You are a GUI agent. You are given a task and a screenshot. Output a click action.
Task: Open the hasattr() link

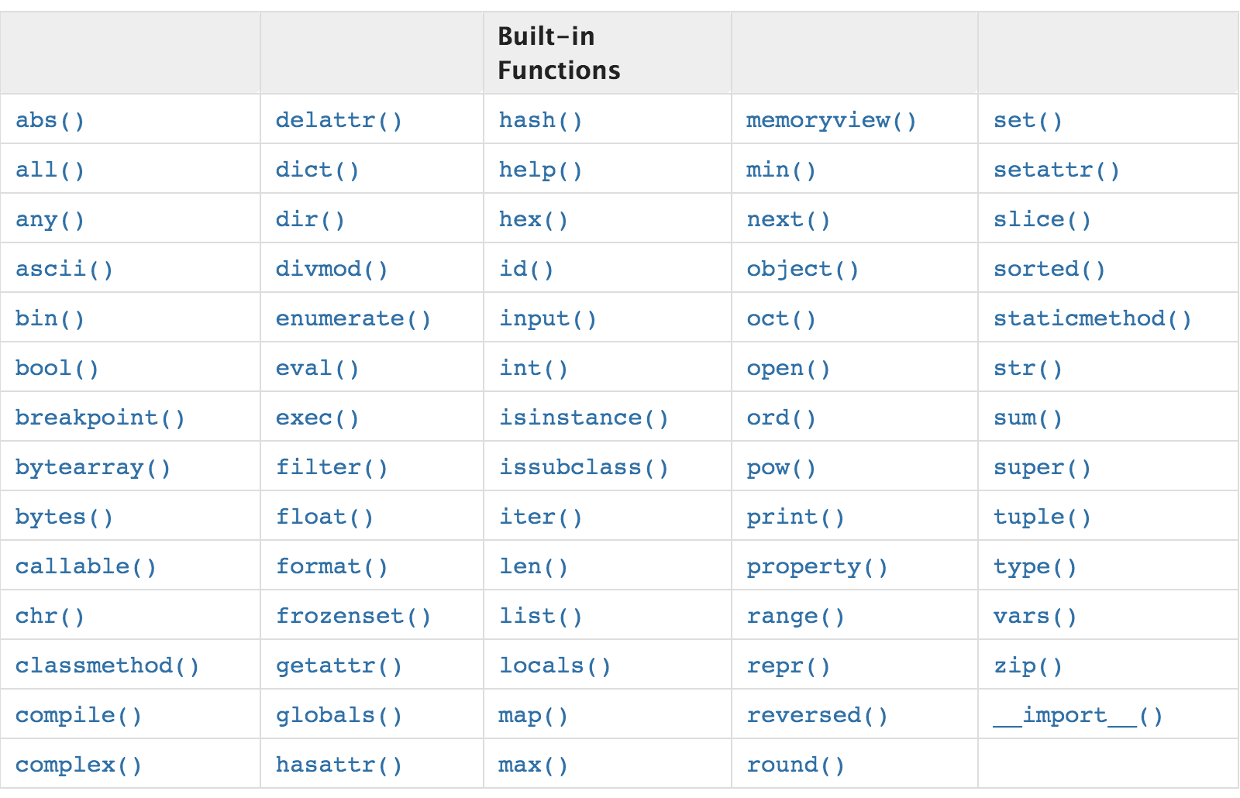coord(339,765)
